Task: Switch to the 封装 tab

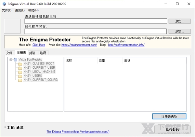Action: (32, 53)
